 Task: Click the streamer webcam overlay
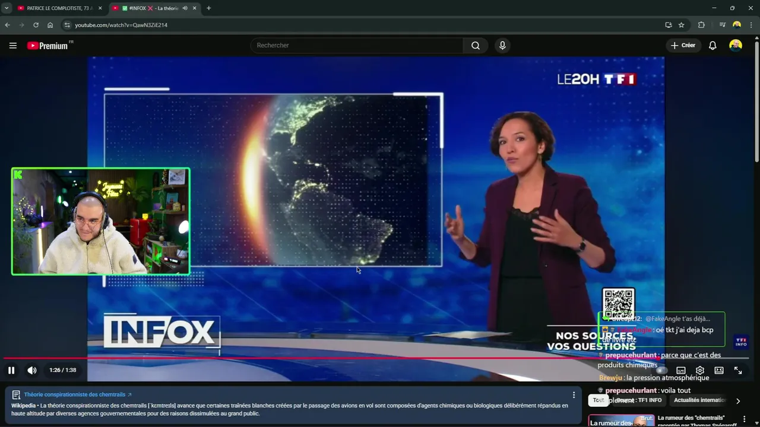[101, 221]
